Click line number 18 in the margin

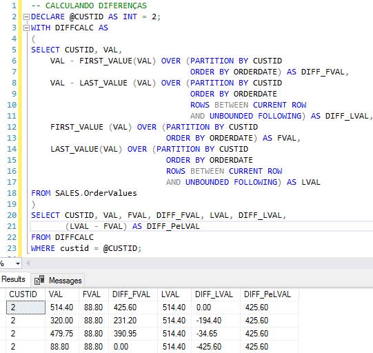click(12, 193)
